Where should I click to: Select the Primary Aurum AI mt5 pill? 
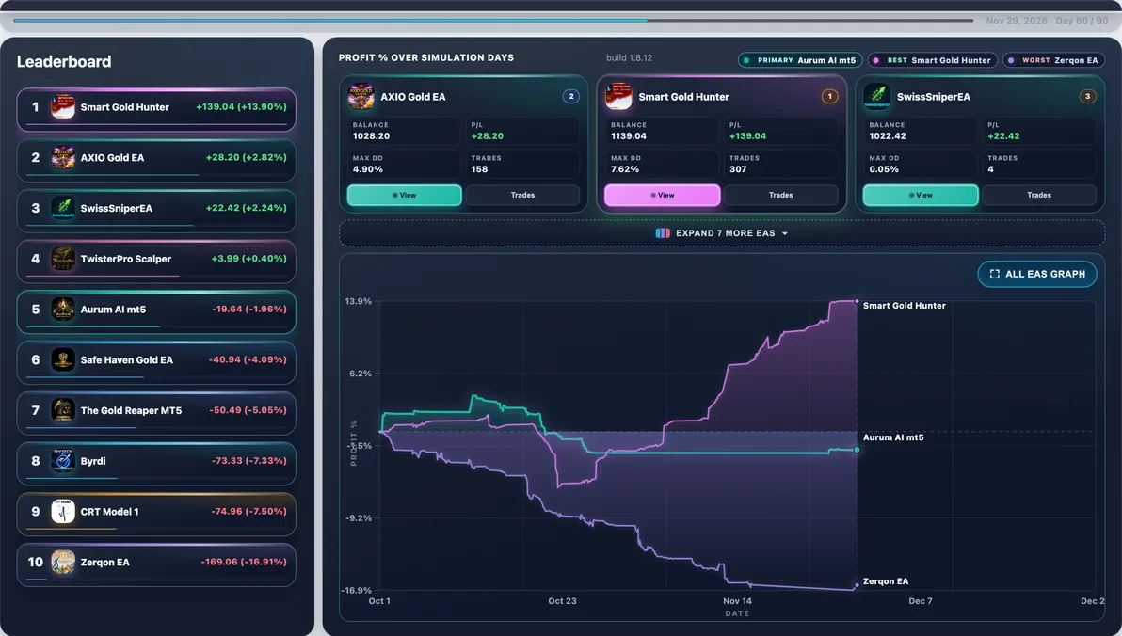pos(800,60)
